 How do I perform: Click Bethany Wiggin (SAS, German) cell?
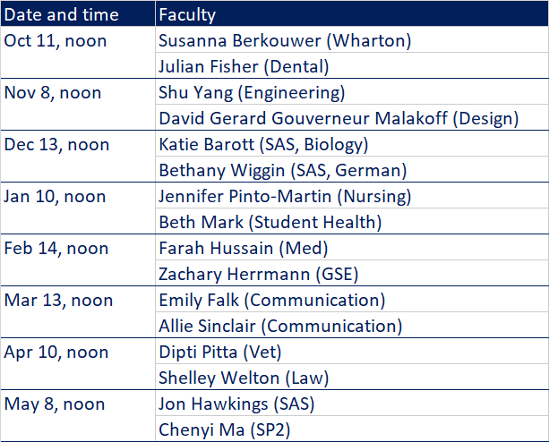pos(352,169)
